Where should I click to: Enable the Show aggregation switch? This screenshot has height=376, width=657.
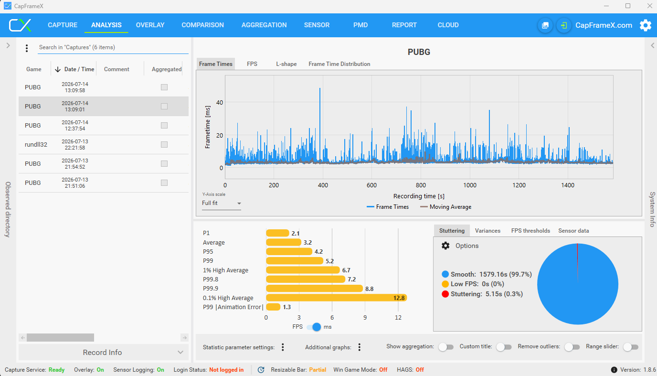click(446, 347)
